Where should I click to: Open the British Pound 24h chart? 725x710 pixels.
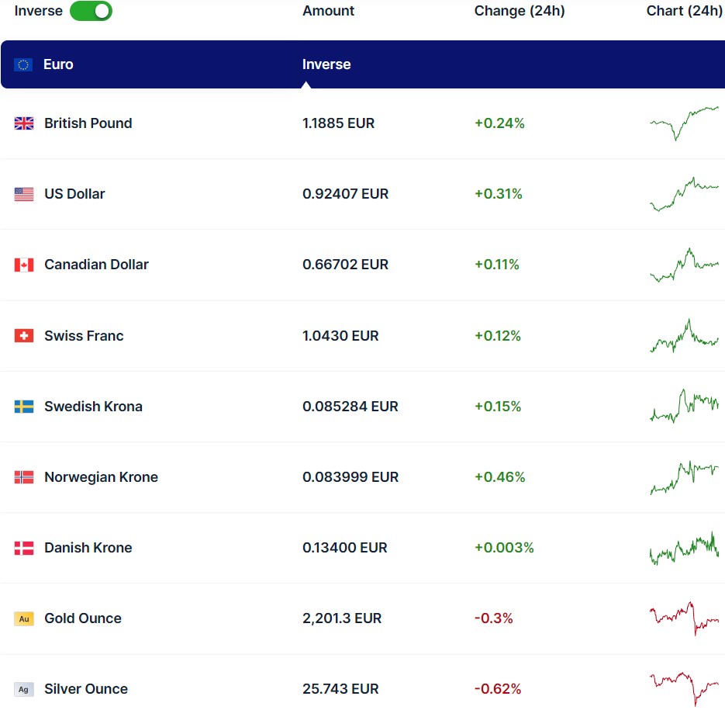point(684,123)
